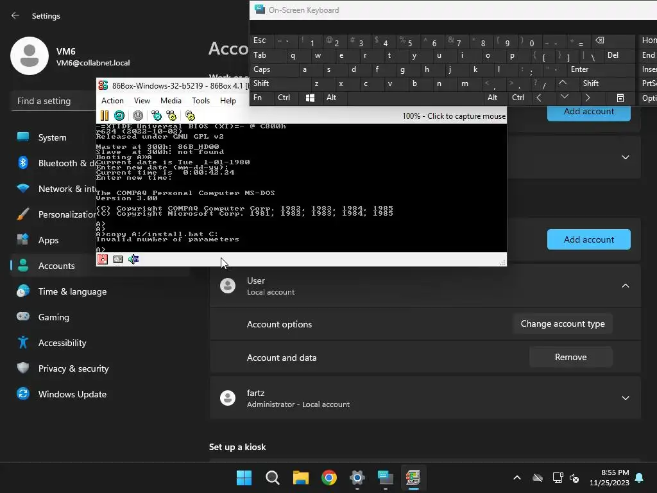Click down arrow key on On-Screen Keyboard

565,98
